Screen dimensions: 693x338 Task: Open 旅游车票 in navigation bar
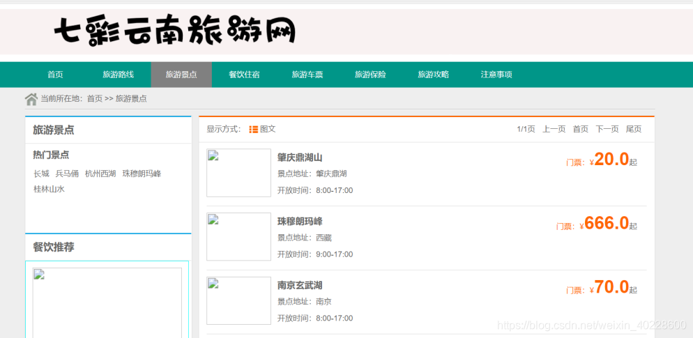[x=307, y=75]
